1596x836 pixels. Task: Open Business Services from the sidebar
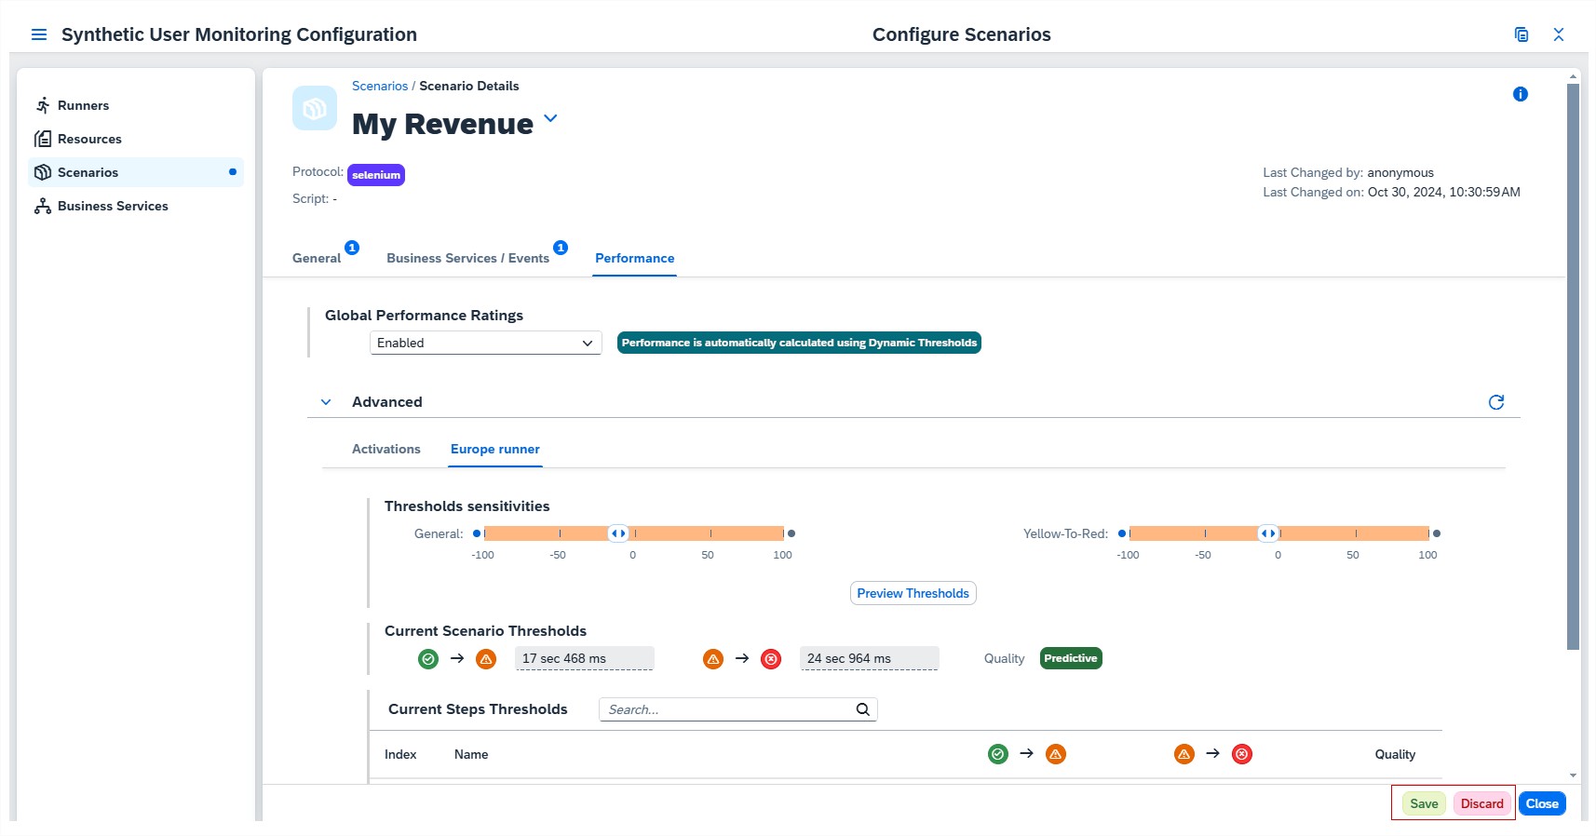point(113,206)
